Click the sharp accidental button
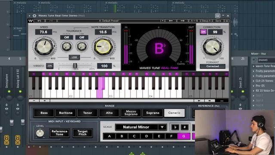This screenshot has width=275, height=155. [x=184, y=127]
